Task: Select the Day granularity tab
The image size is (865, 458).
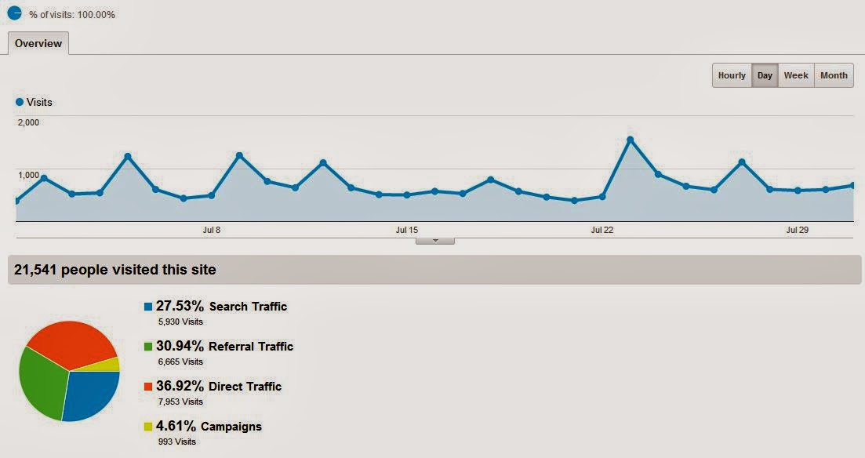Action: click(x=765, y=75)
